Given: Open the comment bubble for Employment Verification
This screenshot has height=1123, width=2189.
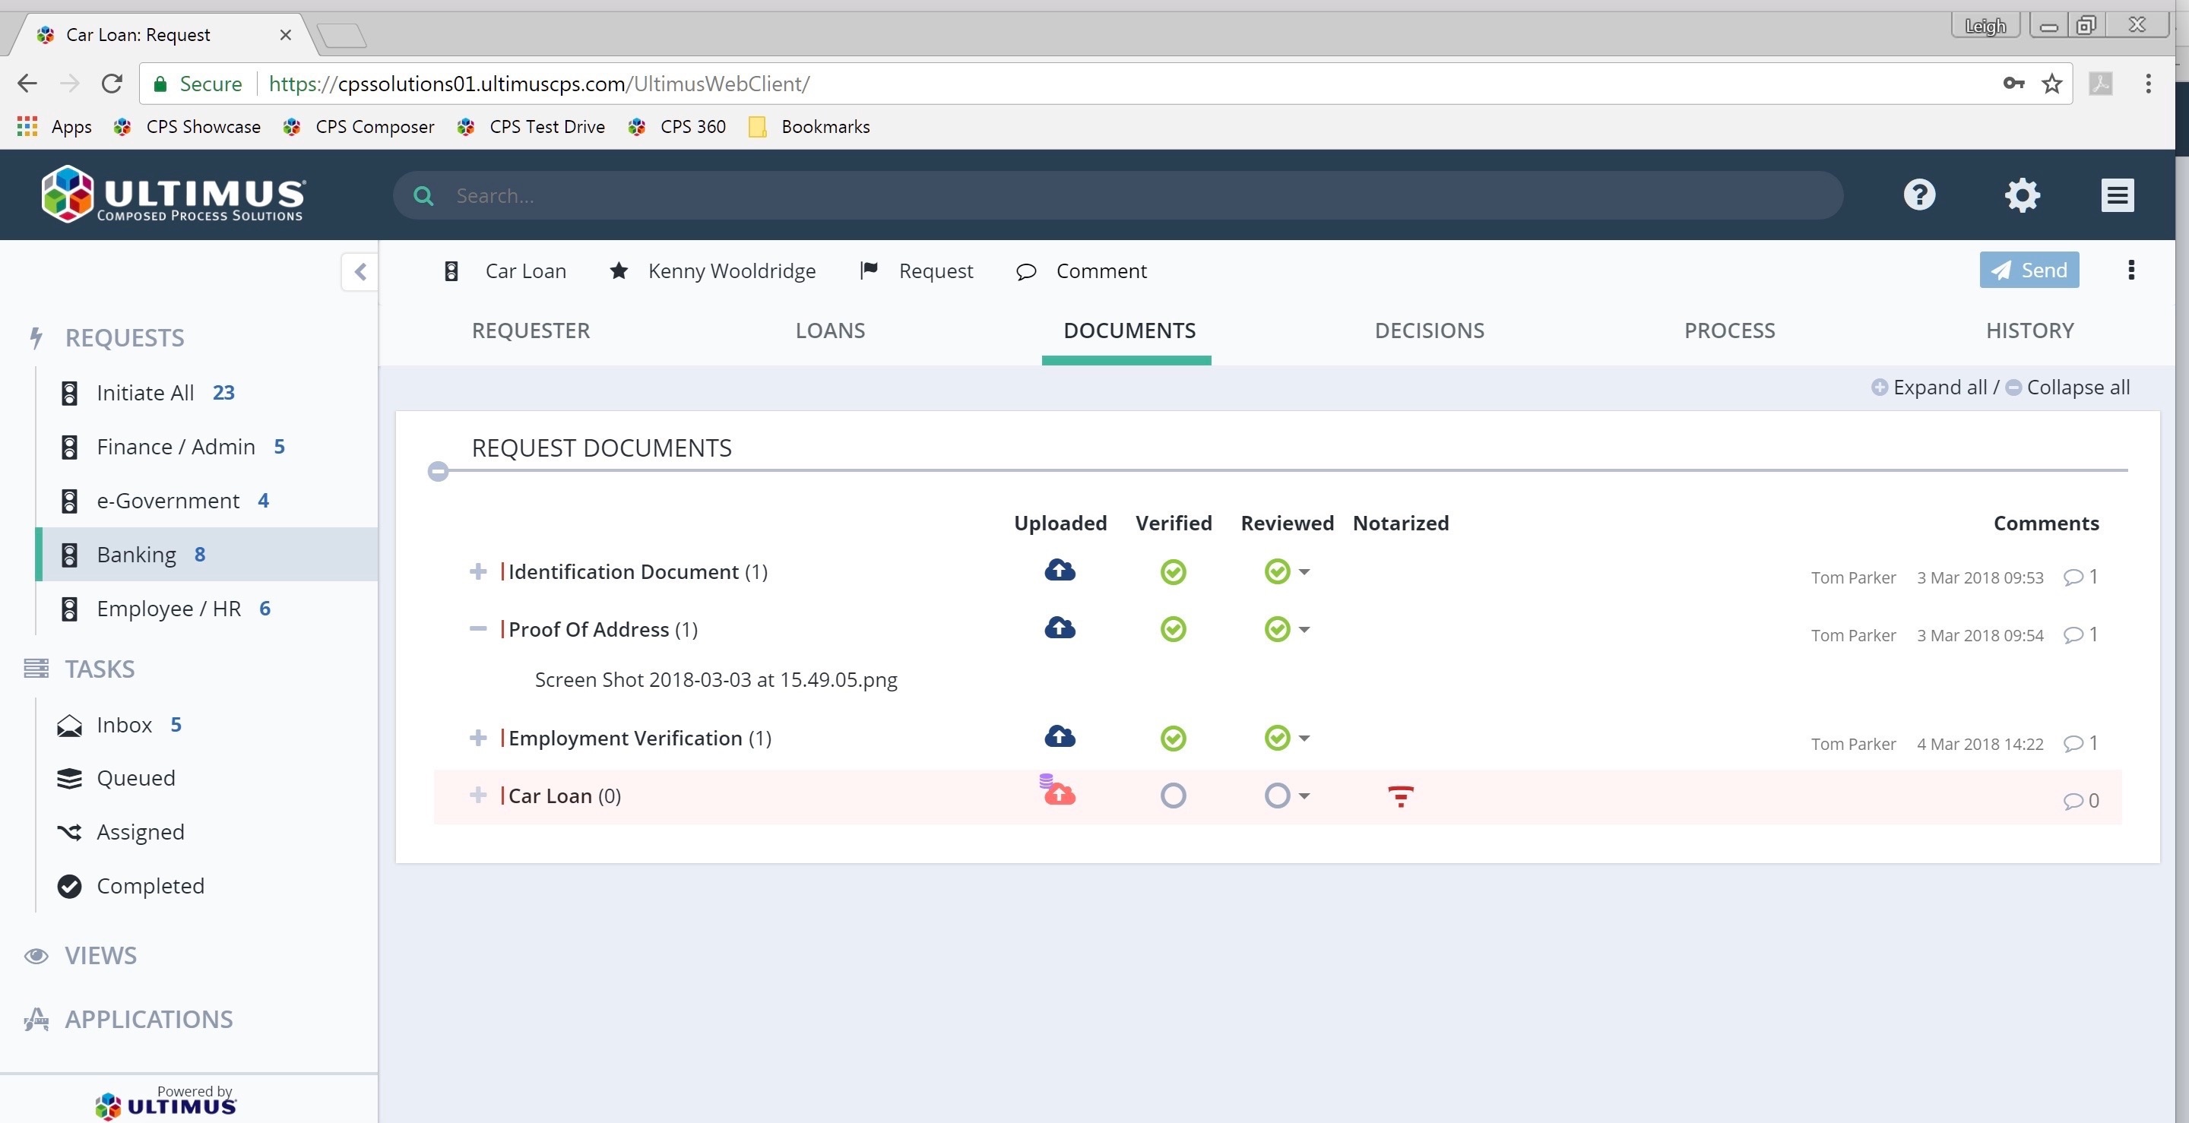Looking at the screenshot, I should coord(2073,743).
